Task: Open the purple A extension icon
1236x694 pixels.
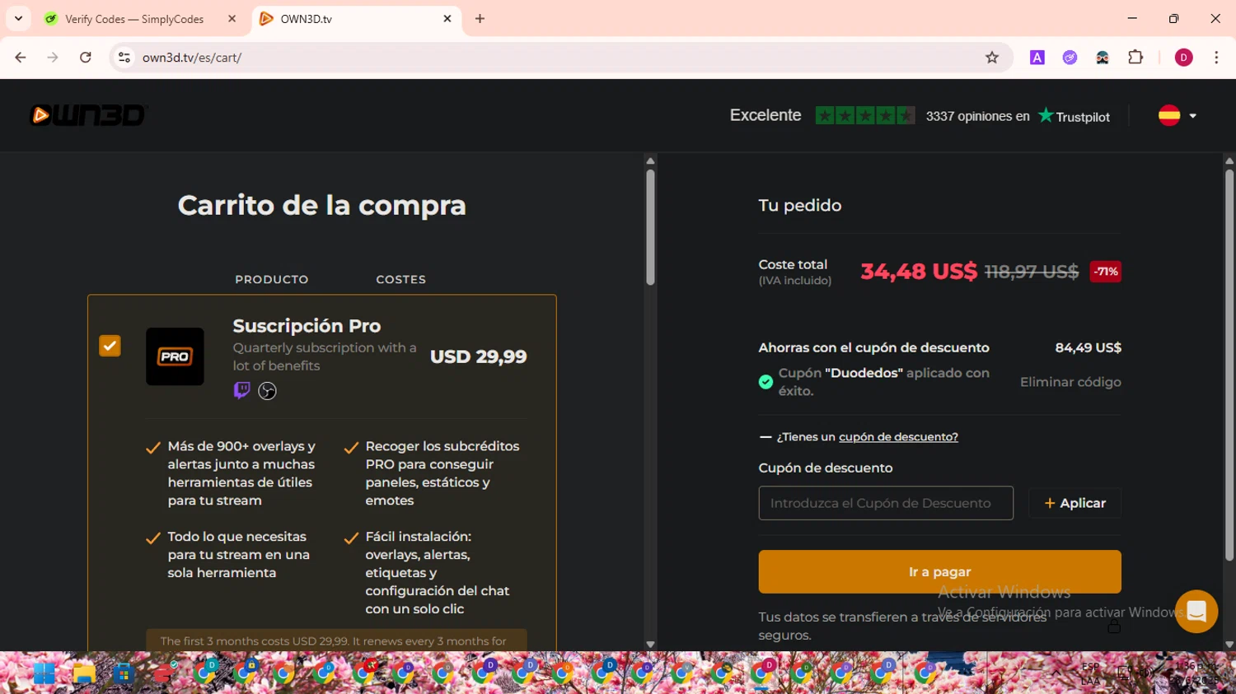Action: coord(1037,58)
